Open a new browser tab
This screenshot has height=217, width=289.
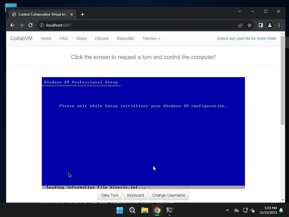click(x=82, y=14)
